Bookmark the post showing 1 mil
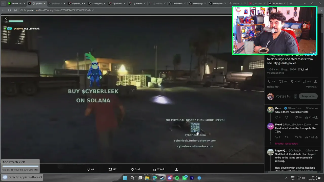This screenshot has height=182, width=324. pyautogui.click(x=304, y=81)
